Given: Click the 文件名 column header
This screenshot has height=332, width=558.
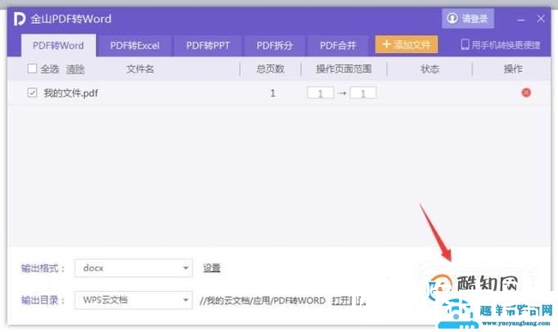Looking at the screenshot, I should coord(140,69).
